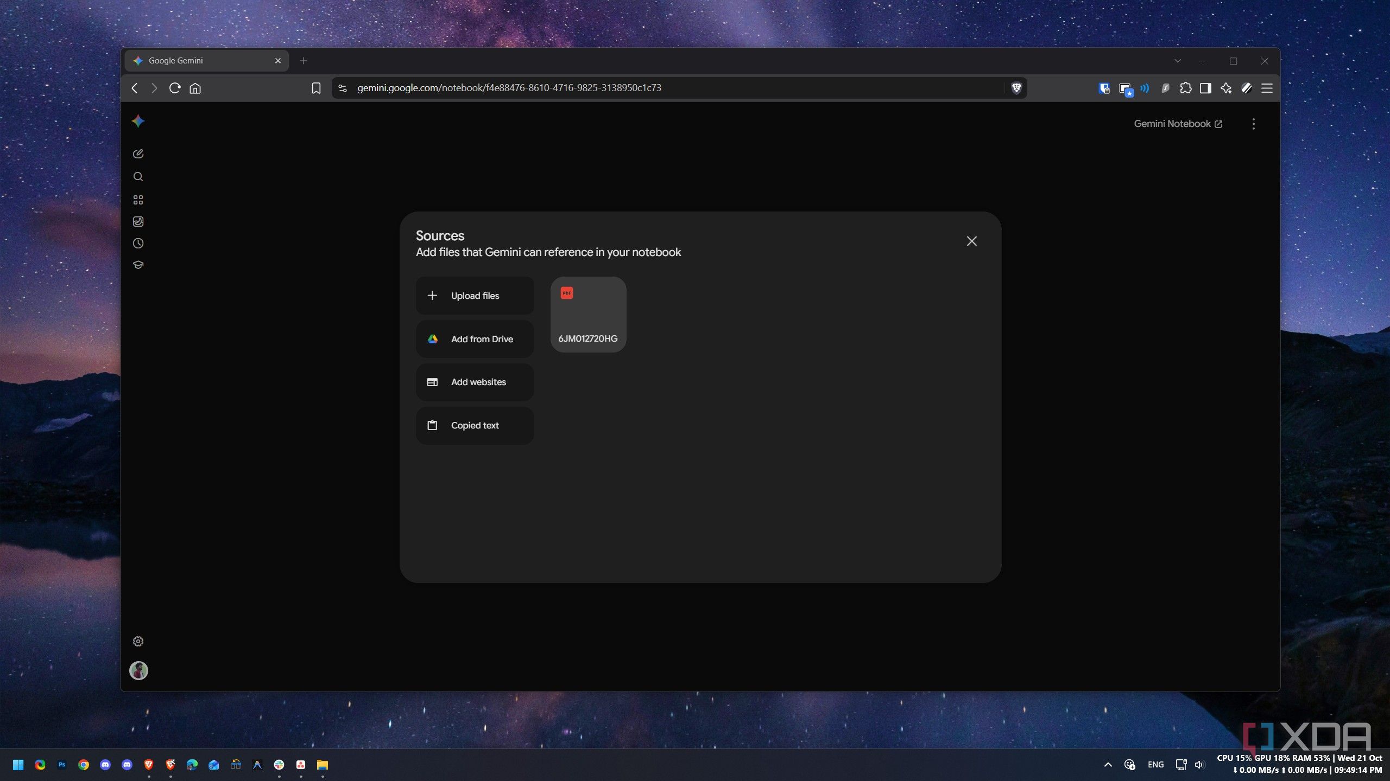Reload the current page

click(174, 88)
